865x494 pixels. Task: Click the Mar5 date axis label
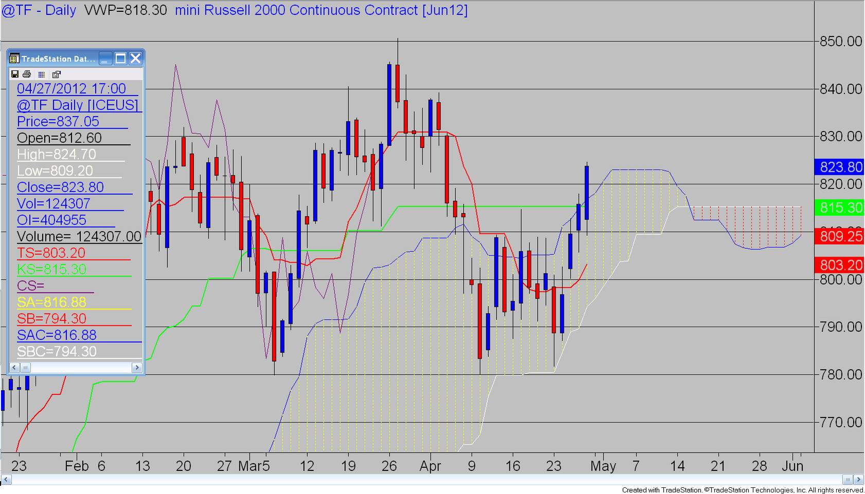pyautogui.click(x=254, y=466)
